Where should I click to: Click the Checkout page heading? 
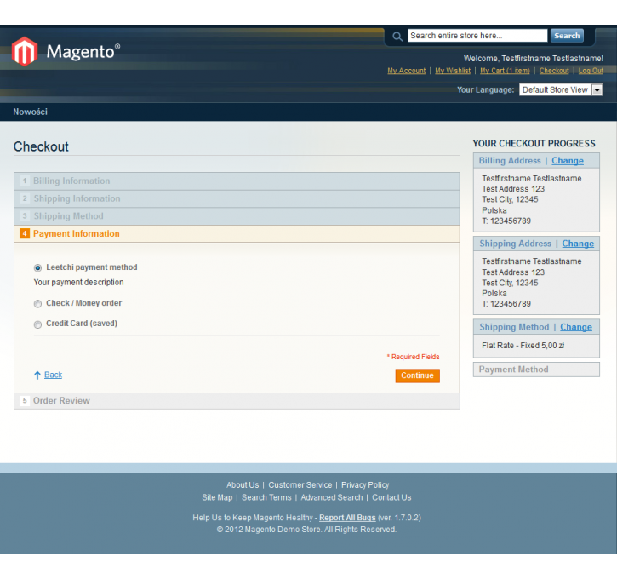pos(41,146)
